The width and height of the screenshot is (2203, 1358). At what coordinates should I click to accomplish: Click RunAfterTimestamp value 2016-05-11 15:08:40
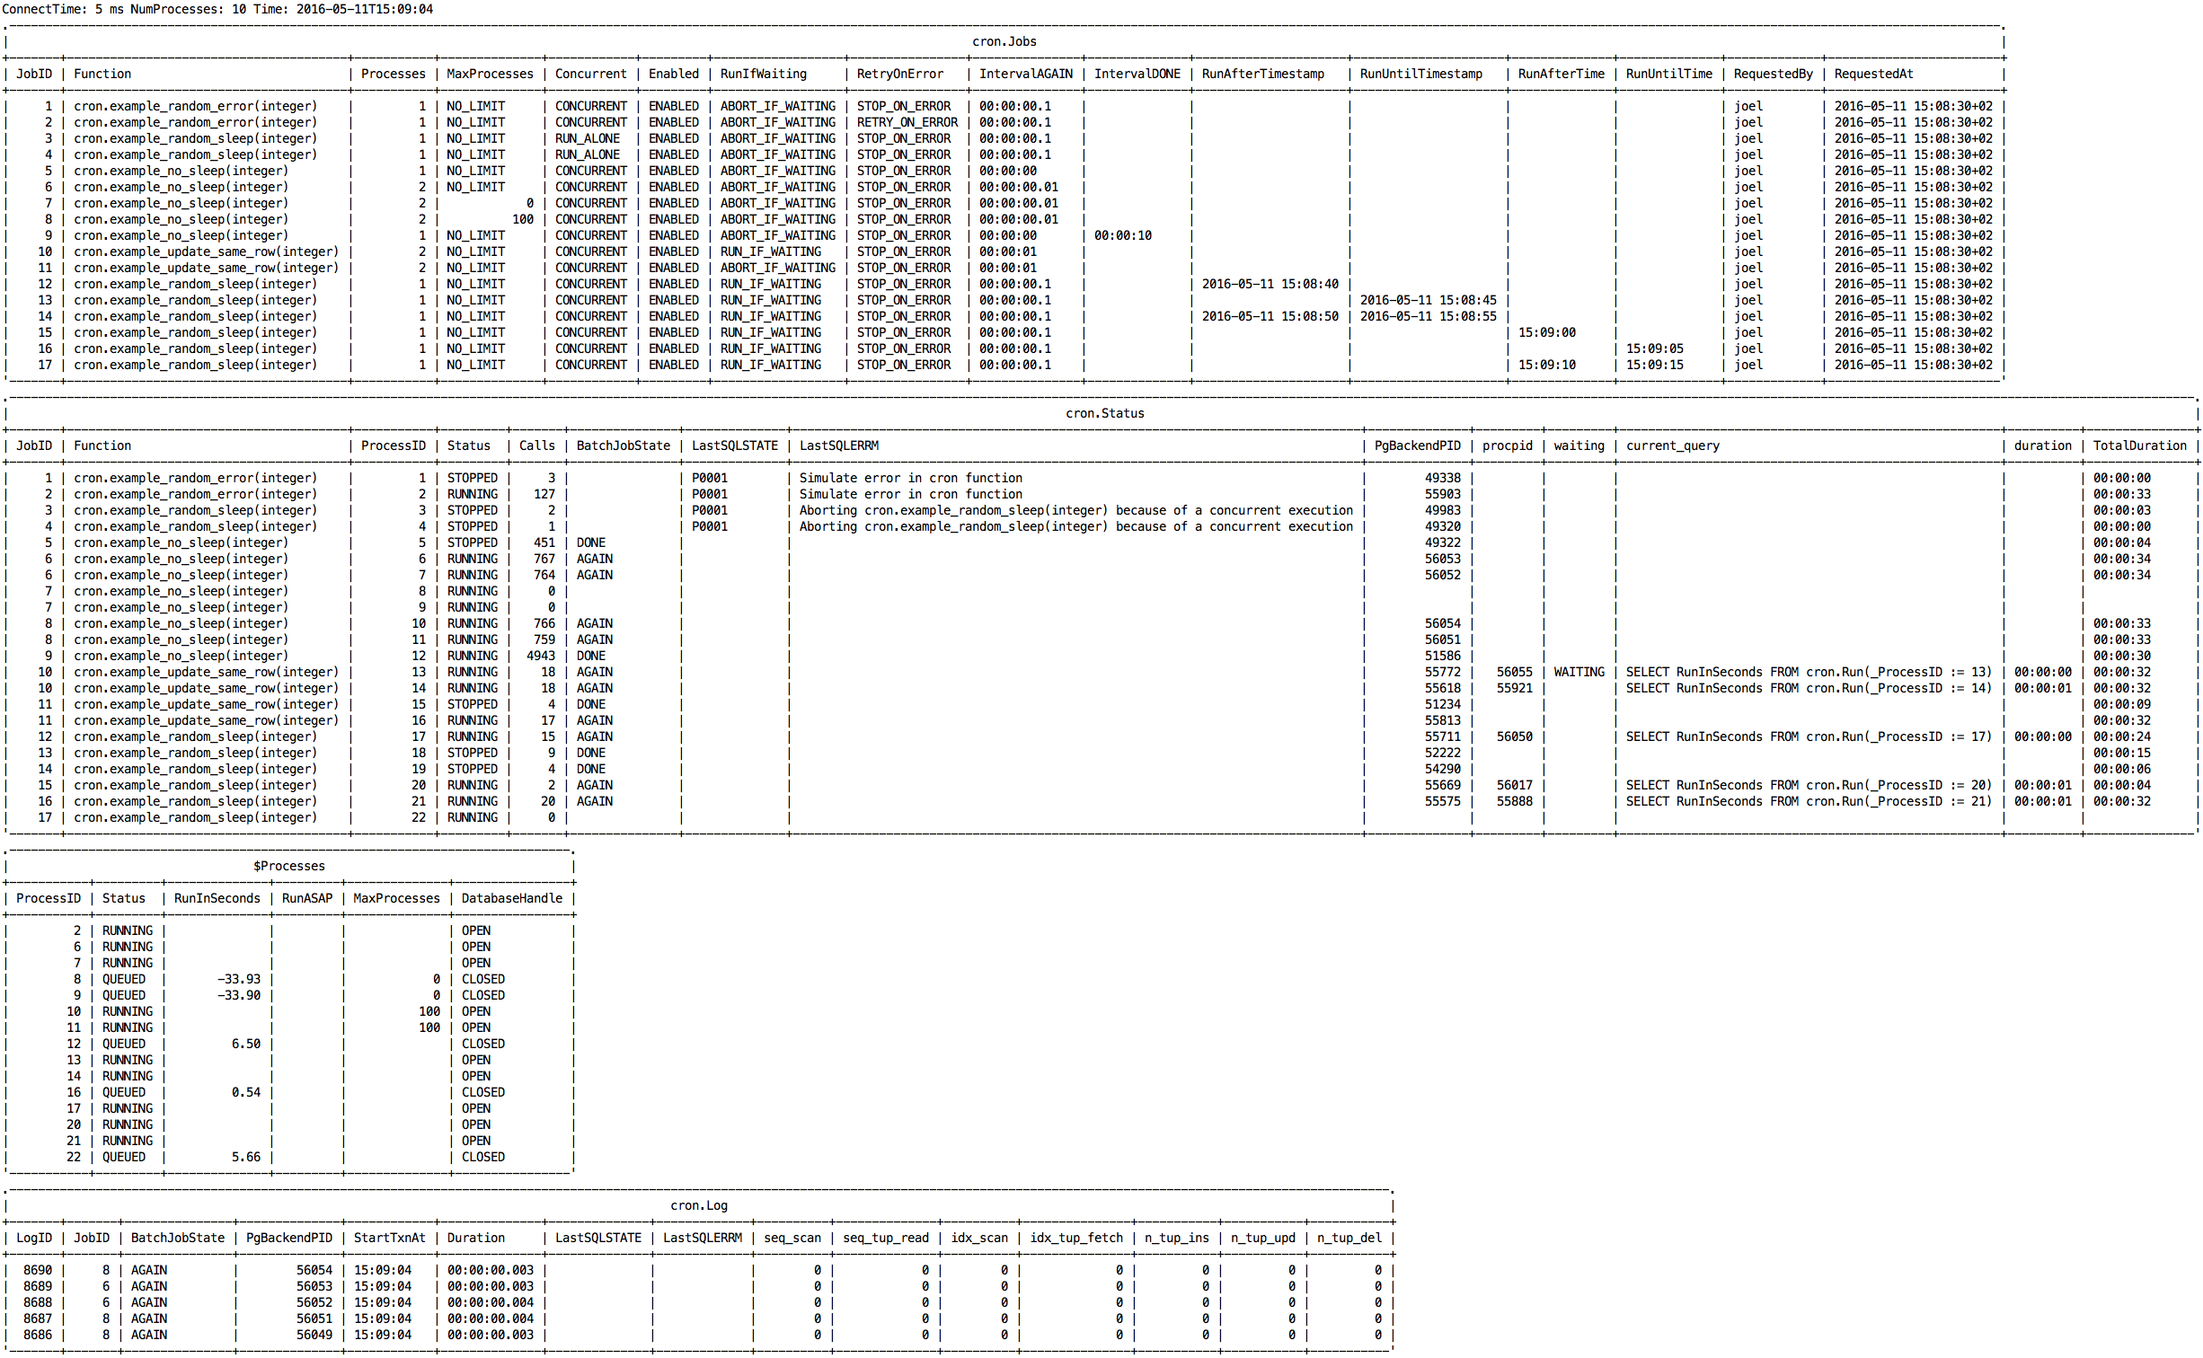1270,284
